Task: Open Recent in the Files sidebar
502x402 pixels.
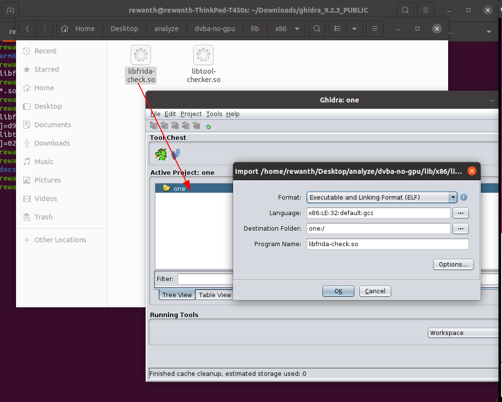Action: coord(62,51)
